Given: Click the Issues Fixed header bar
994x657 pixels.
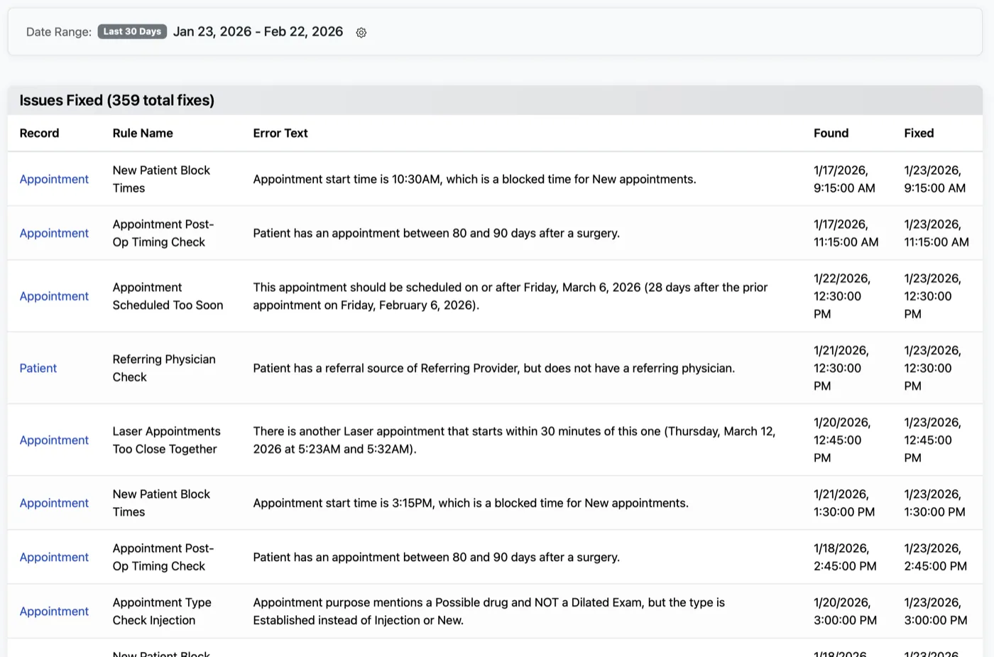Looking at the screenshot, I should 116,100.
